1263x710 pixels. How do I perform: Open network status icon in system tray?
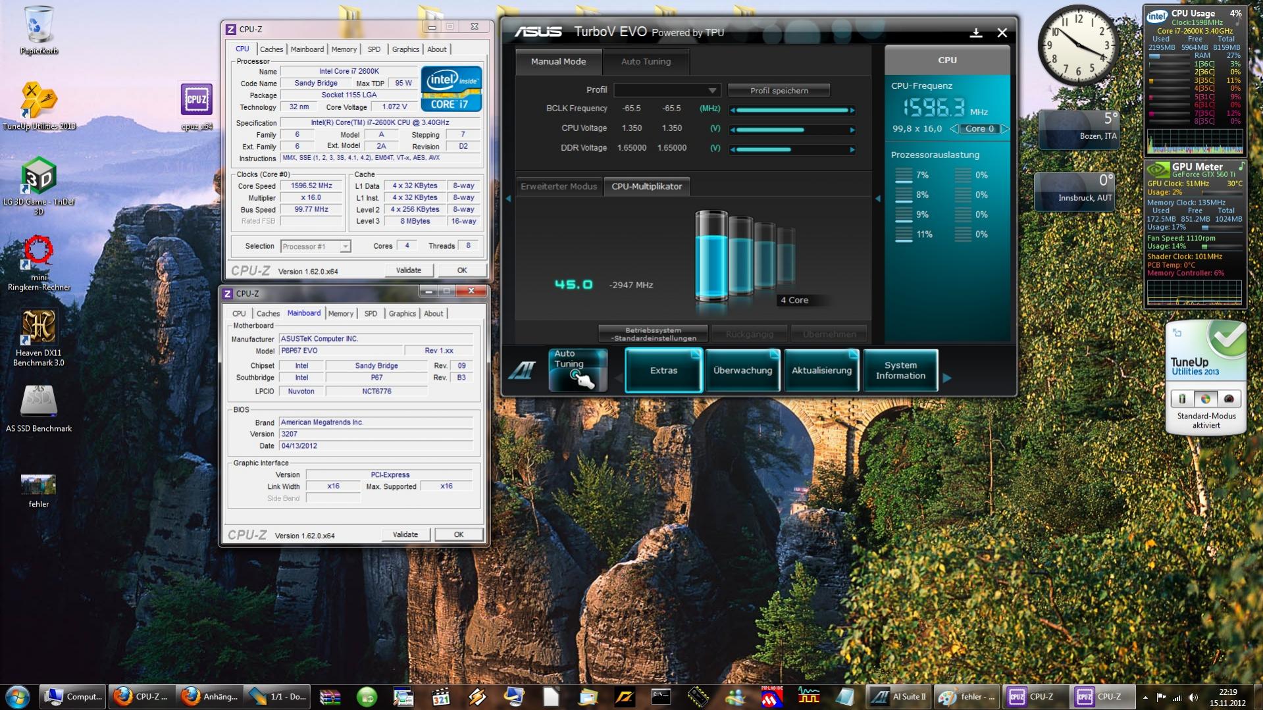coord(1177,697)
